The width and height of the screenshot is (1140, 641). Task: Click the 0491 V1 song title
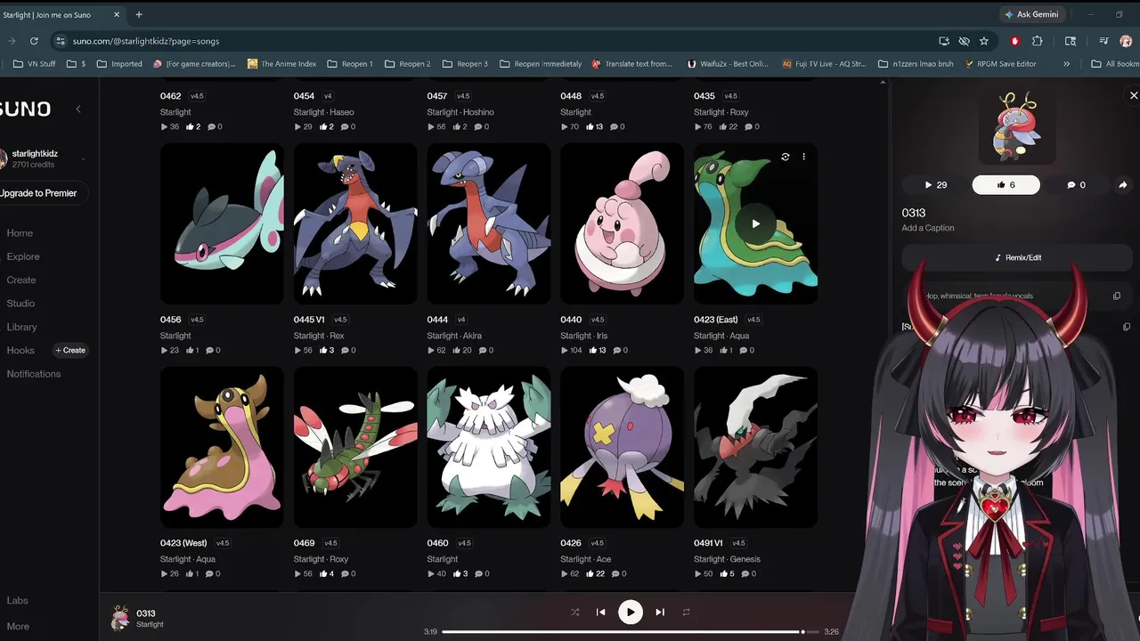tap(708, 543)
